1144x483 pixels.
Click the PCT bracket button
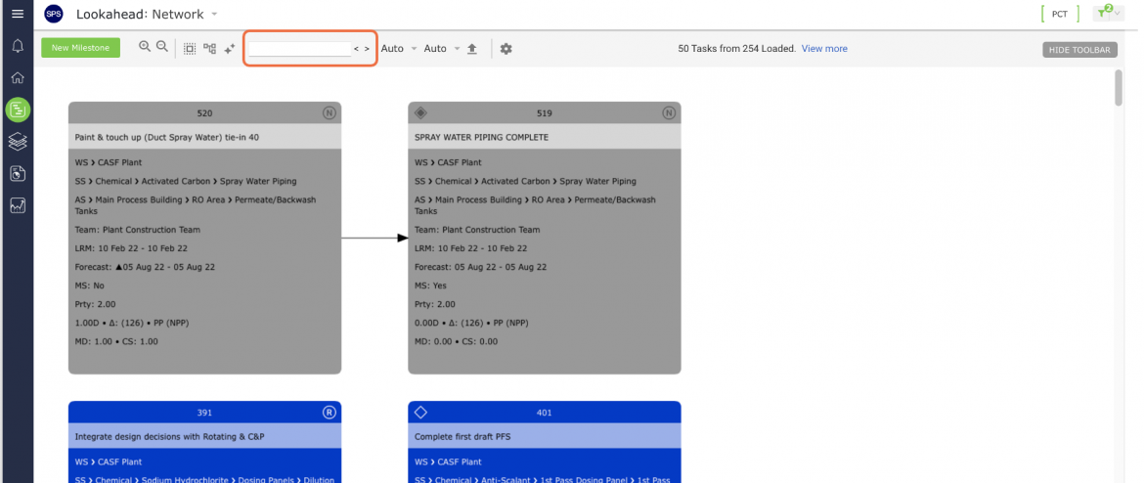[1060, 14]
